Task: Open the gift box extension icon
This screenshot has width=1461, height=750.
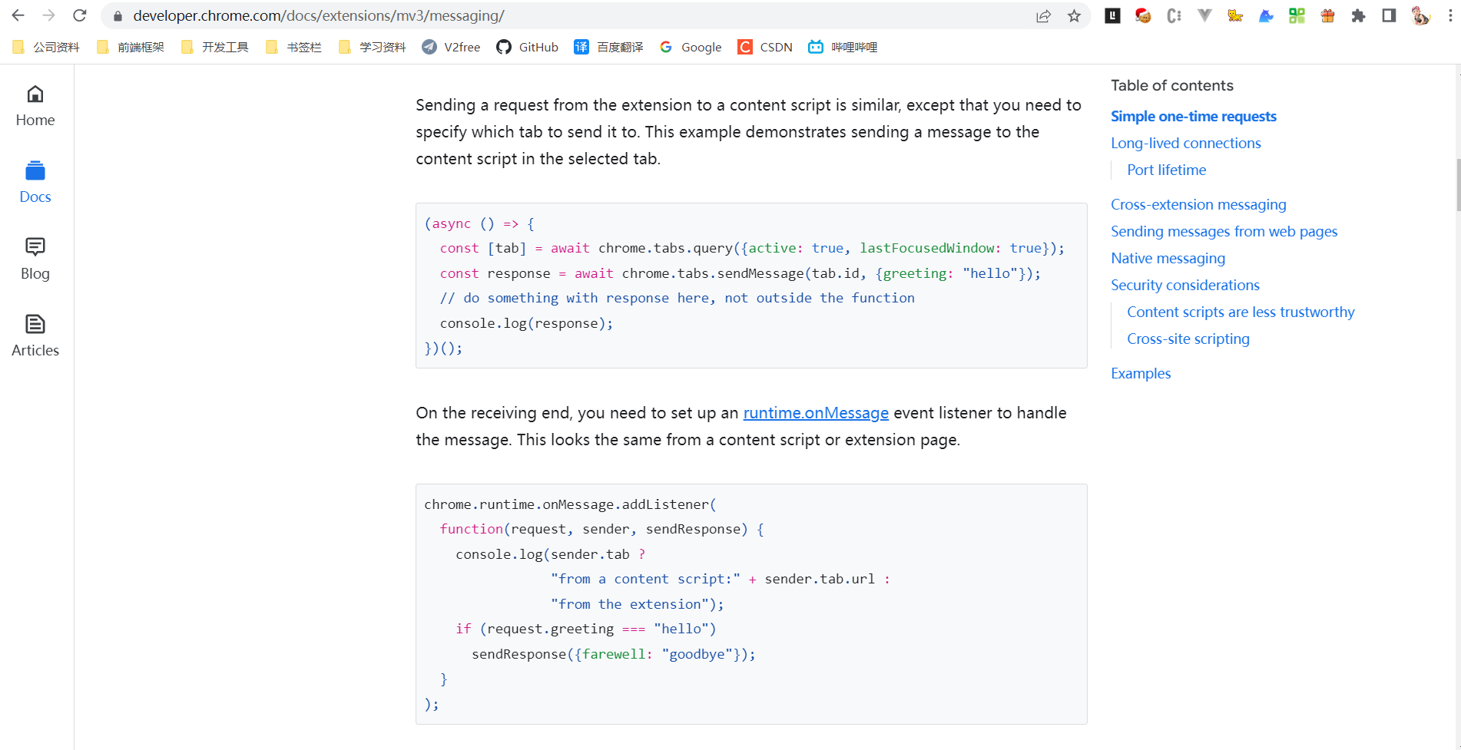Action: [1327, 15]
